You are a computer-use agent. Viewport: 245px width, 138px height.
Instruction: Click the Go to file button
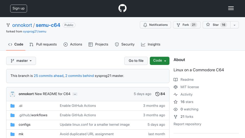tap(136, 61)
